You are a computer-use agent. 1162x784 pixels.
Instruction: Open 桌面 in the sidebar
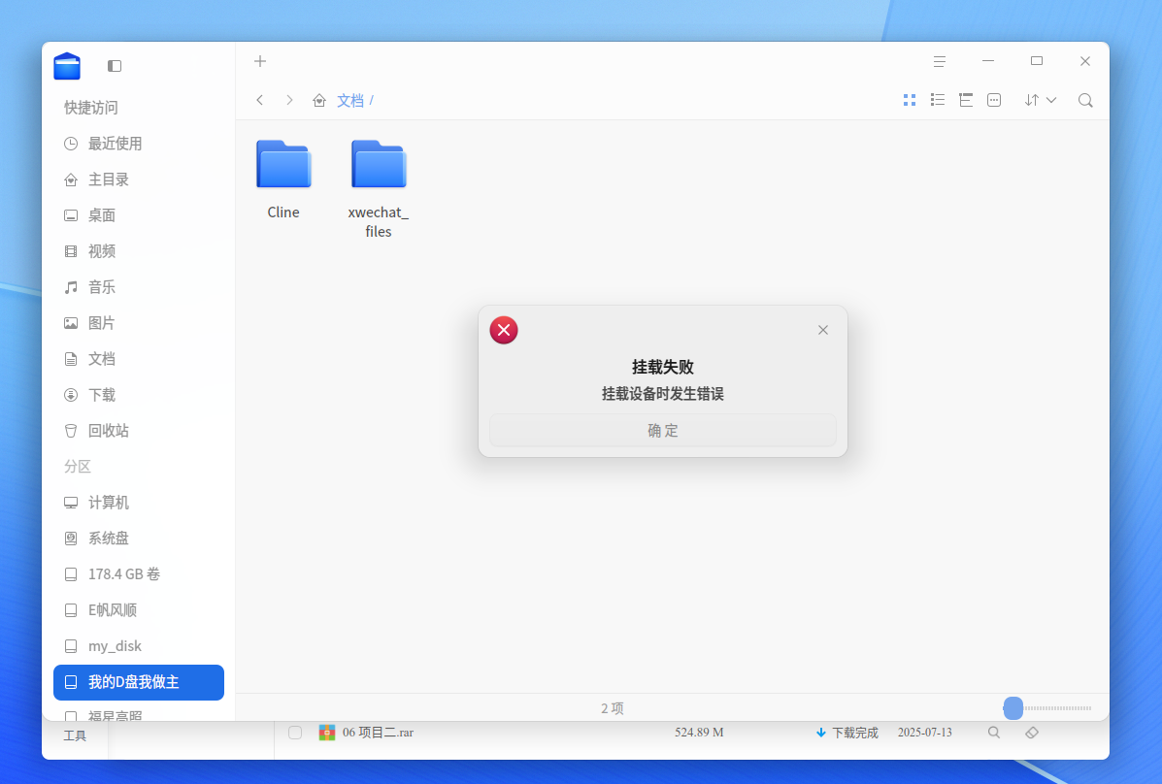pos(139,215)
